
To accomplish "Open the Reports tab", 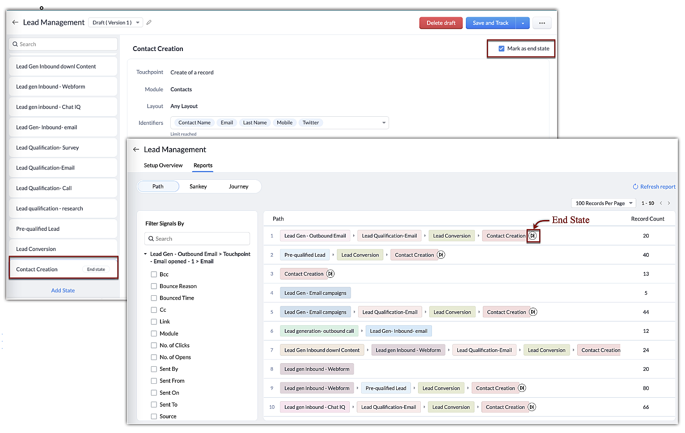I will [203, 166].
